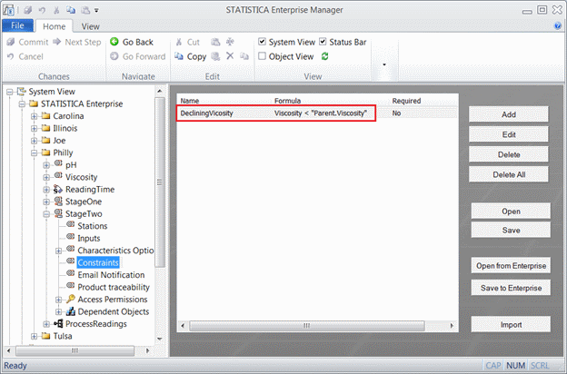Expand the Illinois folder node
This screenshot has width=567, height=374.
[34, 128]
